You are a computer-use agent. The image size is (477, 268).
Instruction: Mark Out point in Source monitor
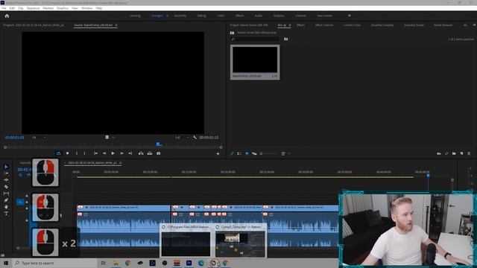click(x=84, y=153)
